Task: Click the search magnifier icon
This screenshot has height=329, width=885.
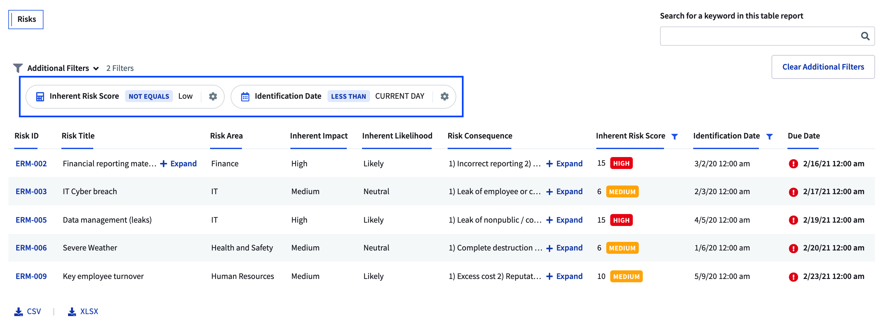Action: [865, 36]
